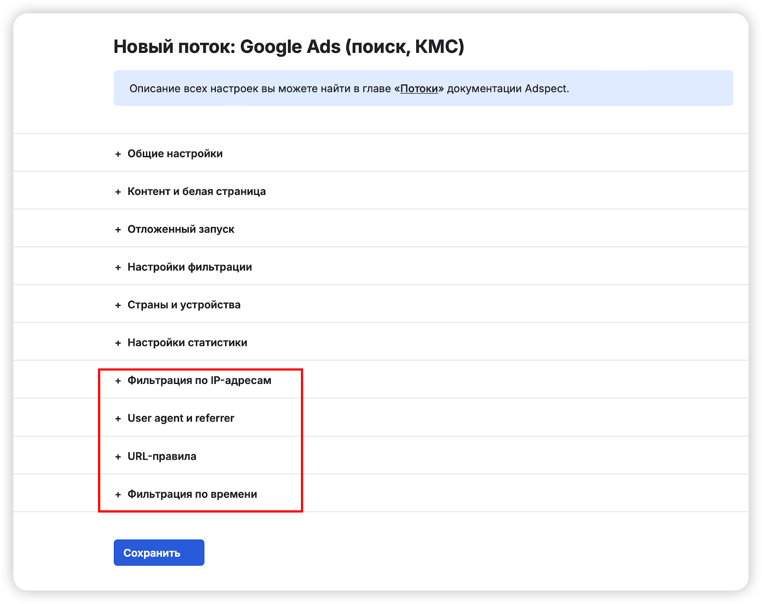Expand via the Настройки фильтрации label text

point(190,267)
